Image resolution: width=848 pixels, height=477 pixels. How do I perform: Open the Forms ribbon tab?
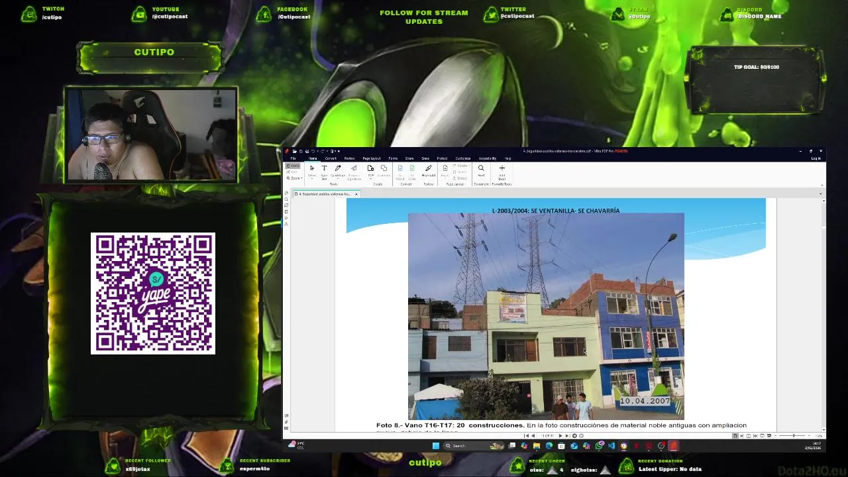393,158
